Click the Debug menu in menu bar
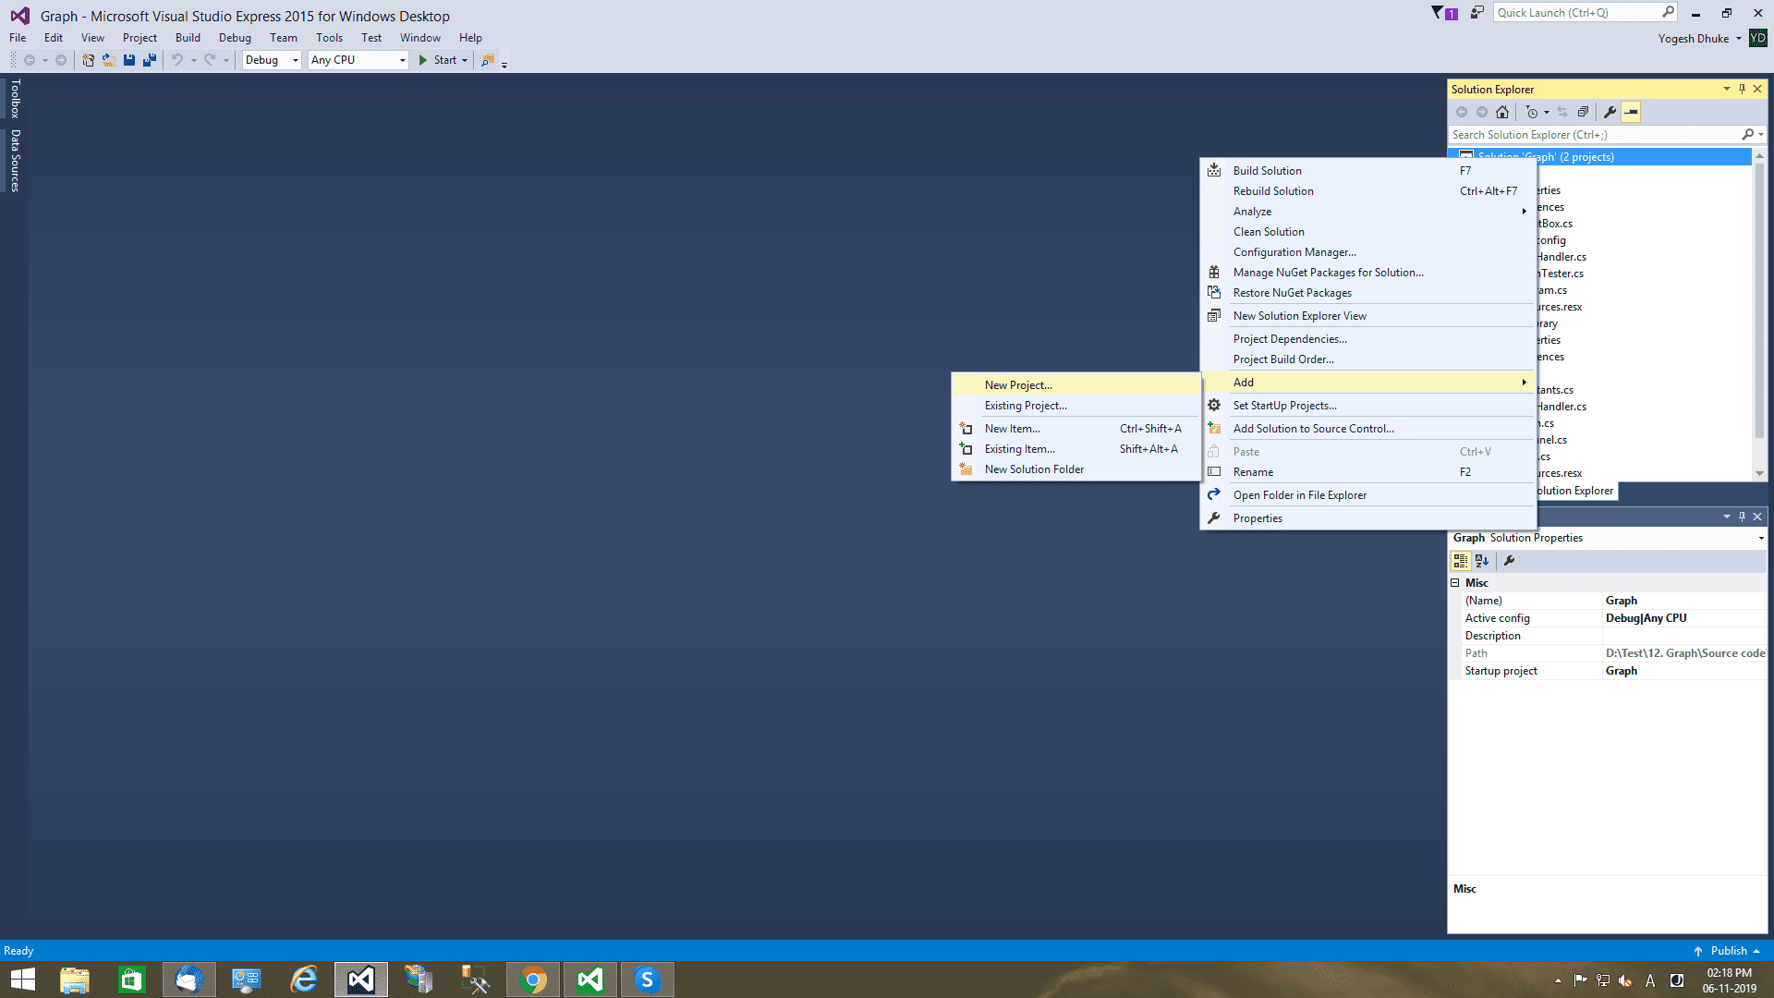 click(234, 37)
